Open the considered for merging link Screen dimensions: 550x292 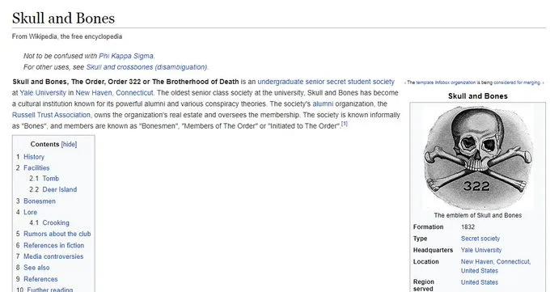(x=517, y=83)
